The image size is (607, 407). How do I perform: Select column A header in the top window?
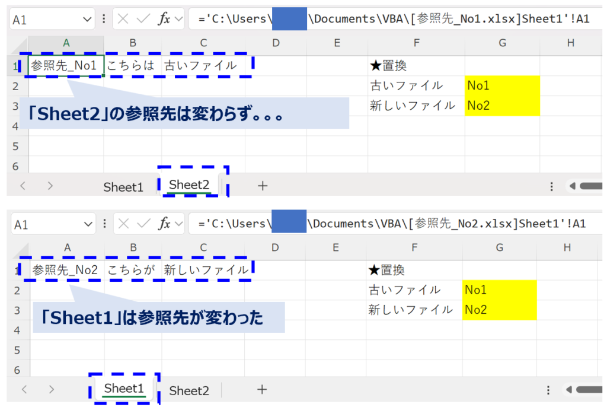(66, 43)
